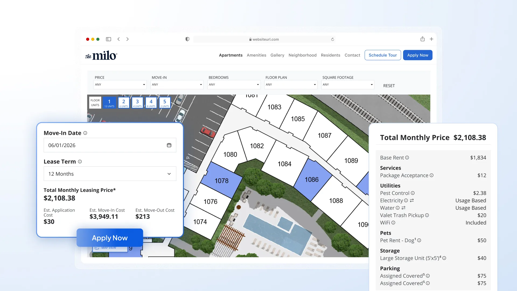Go to the Neighborhood menu item
517x291 pixels.
(x=302, y=55)
